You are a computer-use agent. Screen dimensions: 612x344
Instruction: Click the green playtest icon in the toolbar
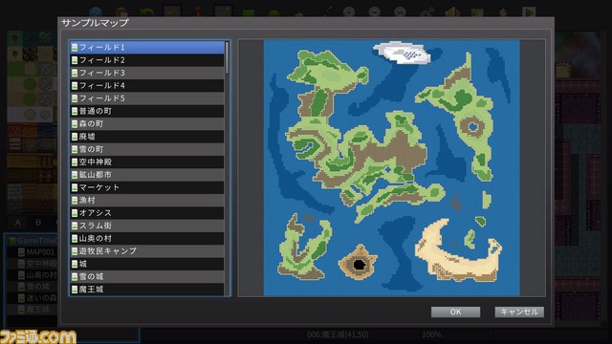coord(529,12)
